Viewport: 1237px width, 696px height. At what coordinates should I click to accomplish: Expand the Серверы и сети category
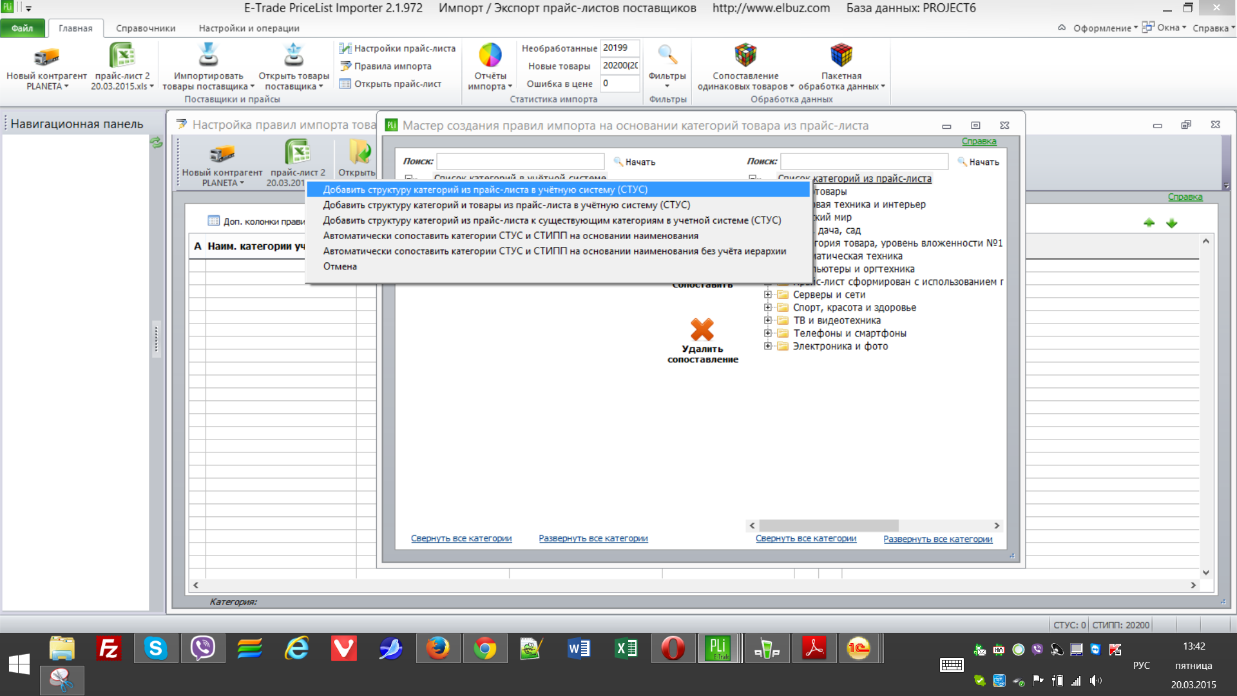point(768,295)
